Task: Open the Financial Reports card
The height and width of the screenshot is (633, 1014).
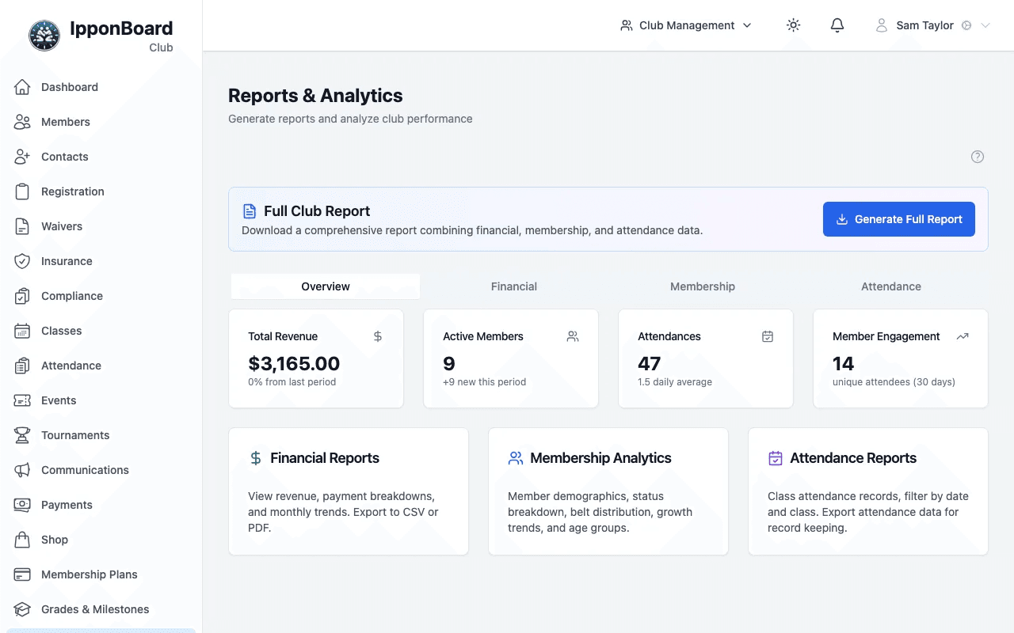Action: coord(349,491)
